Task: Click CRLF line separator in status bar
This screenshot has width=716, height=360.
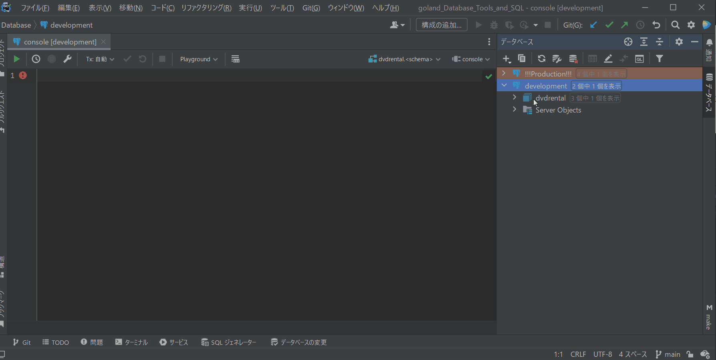Action: point(578,354)
